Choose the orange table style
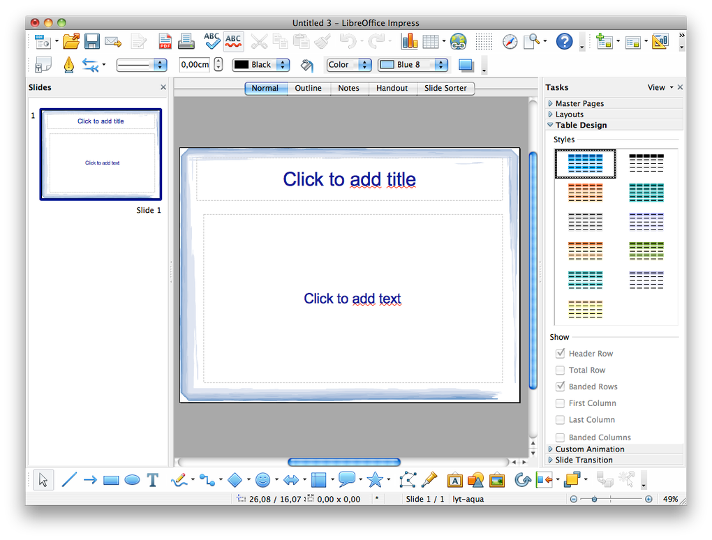This screenshot has height=540, width=712. 586,193
